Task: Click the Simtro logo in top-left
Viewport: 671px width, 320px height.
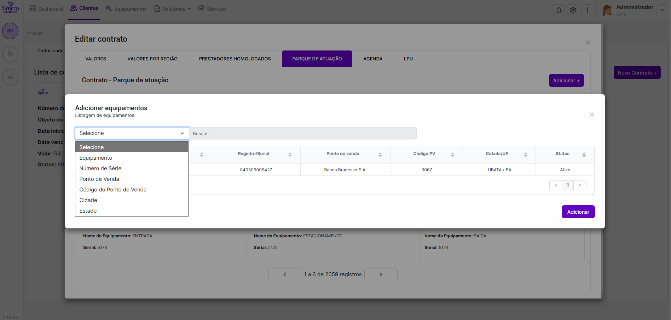Action: (x=10, y=7)
